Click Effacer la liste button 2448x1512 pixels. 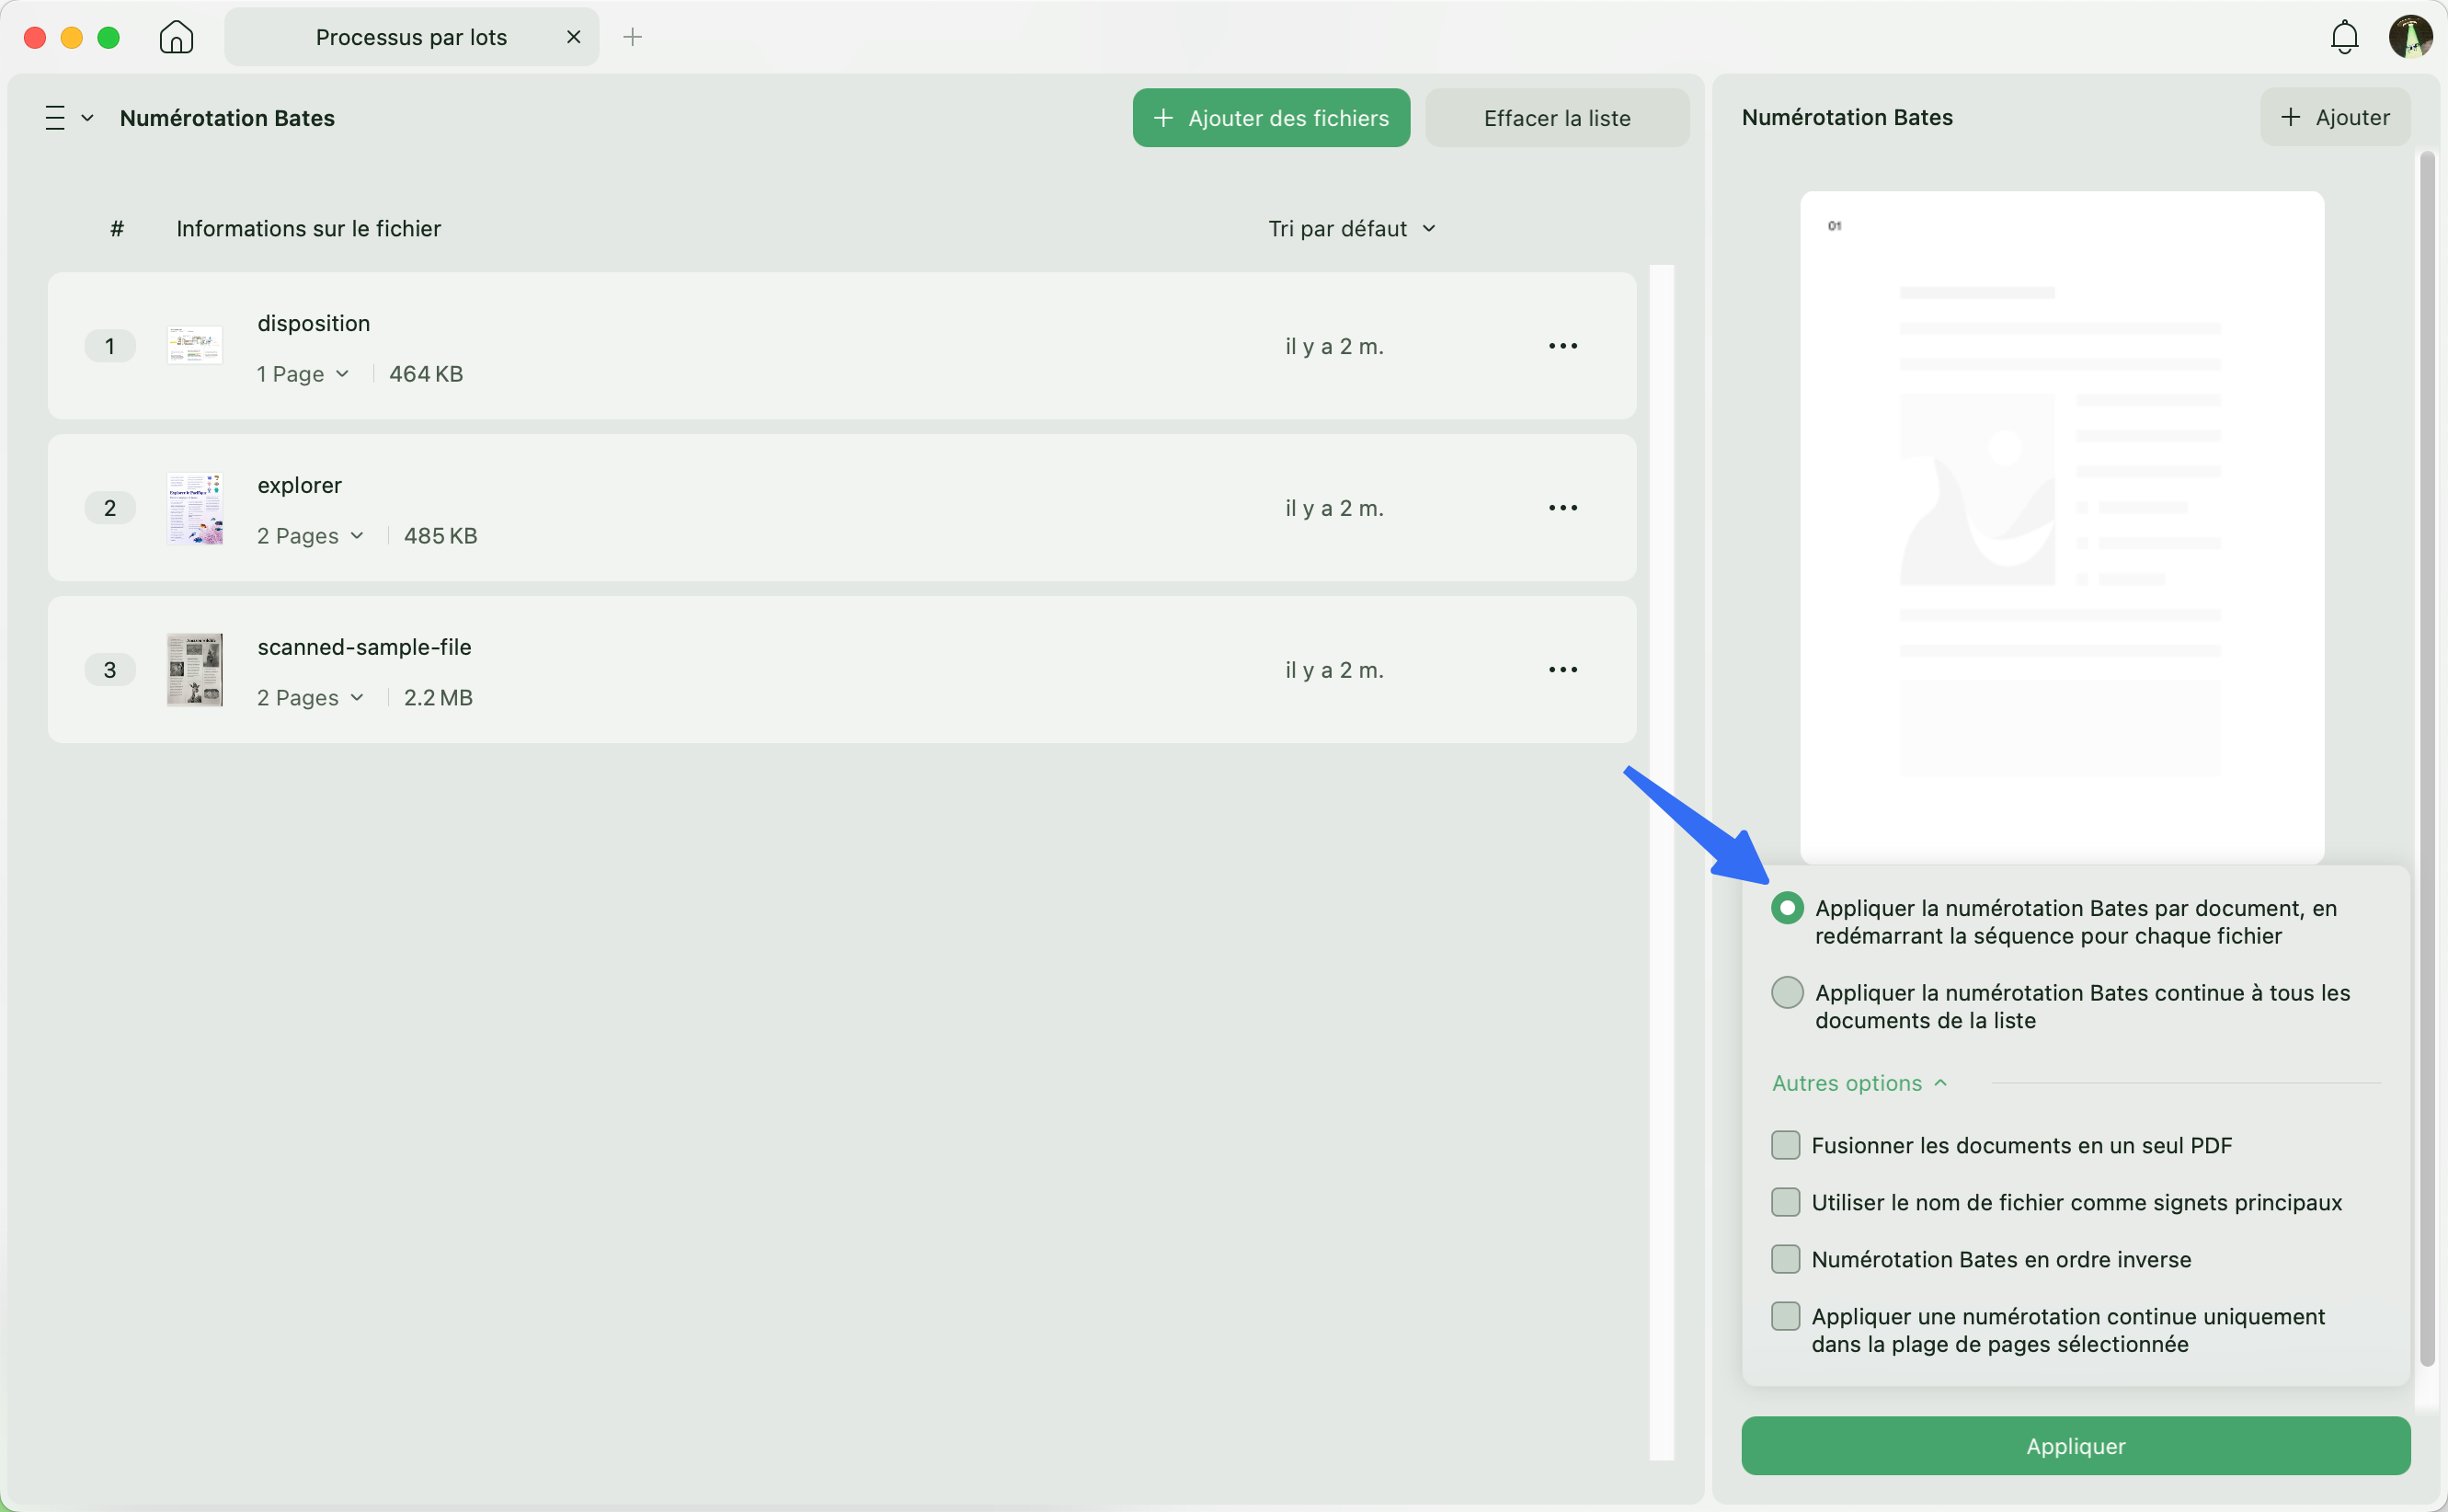click(x=1556, y=118)
